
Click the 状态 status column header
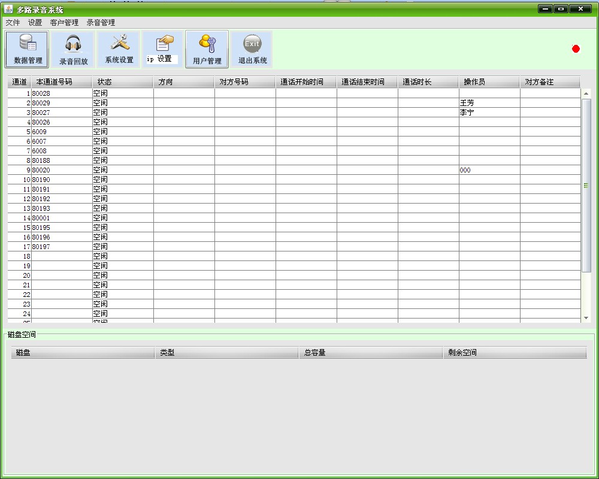[120, 81]
